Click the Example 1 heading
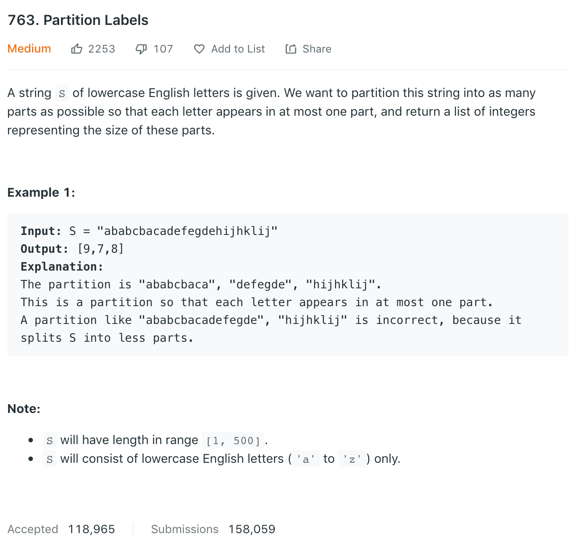The width and height of the screenshot is (581, 542). [41, 192]
